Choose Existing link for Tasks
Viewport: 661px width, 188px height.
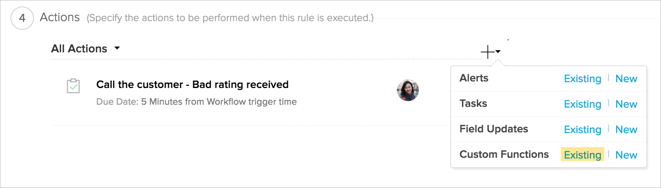(x=582, y=104)
